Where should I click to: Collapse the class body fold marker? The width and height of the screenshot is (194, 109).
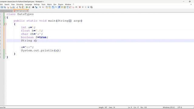click(x=5, y=18)
